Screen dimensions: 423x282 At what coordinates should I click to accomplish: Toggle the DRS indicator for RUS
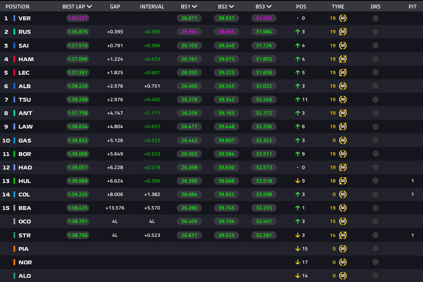pyautogui.click(x=375, y=32)
